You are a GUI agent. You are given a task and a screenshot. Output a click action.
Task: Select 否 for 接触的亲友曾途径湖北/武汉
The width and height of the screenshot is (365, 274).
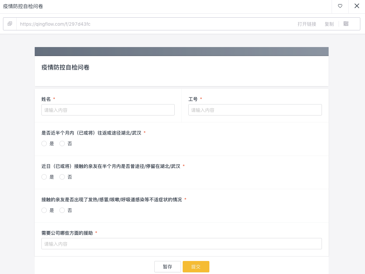[62, 177]
